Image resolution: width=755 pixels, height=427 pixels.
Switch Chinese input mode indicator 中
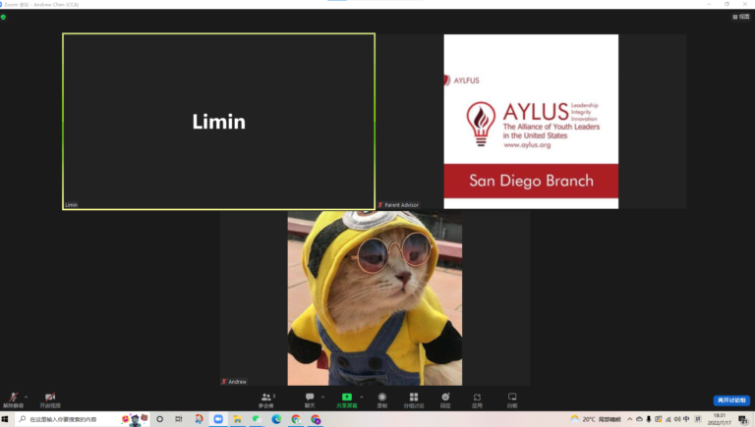[686, 419]
